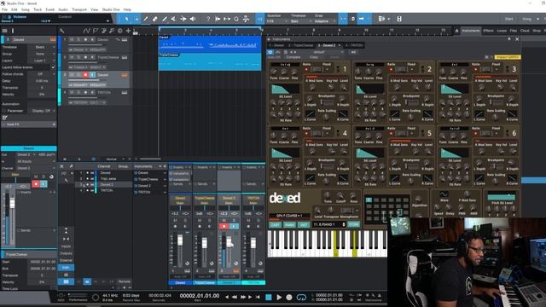Click the Performance monitor circle icon

96,298
